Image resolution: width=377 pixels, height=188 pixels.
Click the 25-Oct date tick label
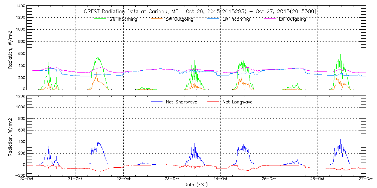[x=269, y=179]
